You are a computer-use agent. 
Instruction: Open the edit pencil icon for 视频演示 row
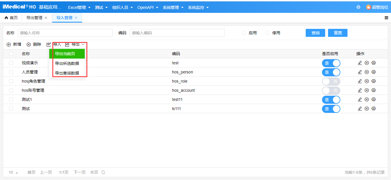point(360,63)
